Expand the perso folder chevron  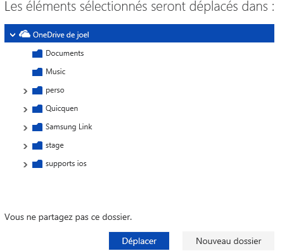click(x=25, y=91)
